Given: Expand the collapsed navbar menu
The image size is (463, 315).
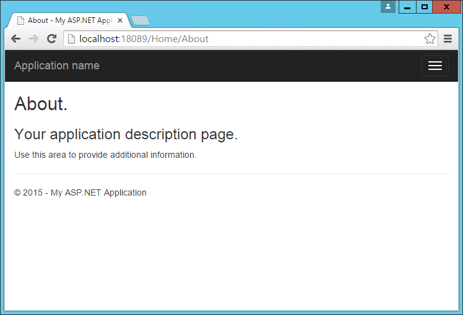Looking at the screenshot, I should point(435,66).
